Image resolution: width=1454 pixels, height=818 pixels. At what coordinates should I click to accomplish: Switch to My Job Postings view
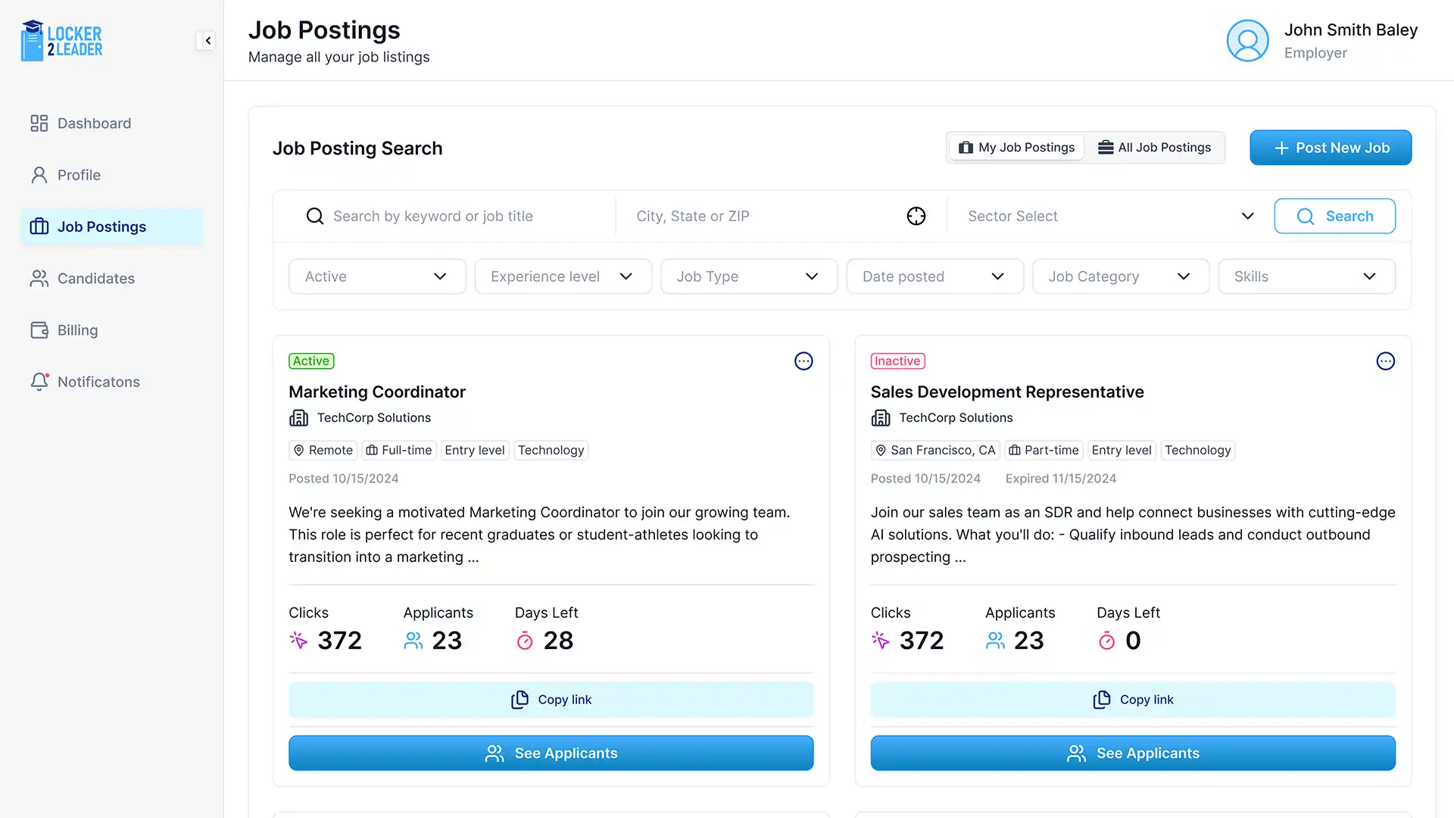(1016, 148)
